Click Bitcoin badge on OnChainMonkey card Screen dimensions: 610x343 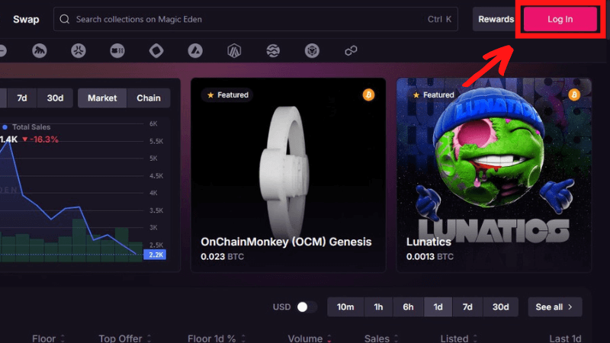click(x=368, y=95)
